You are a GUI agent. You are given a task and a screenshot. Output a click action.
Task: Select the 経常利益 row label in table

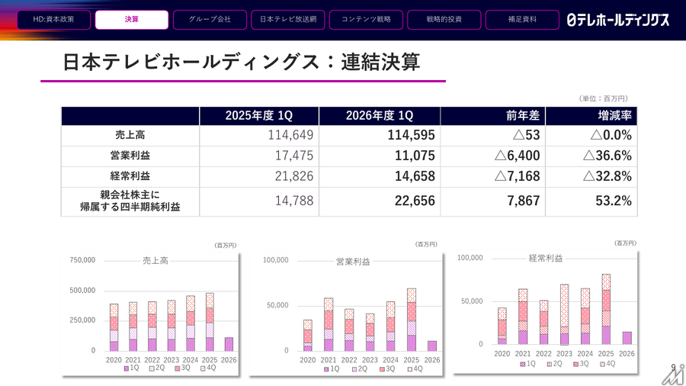click(x=130, y=176)
